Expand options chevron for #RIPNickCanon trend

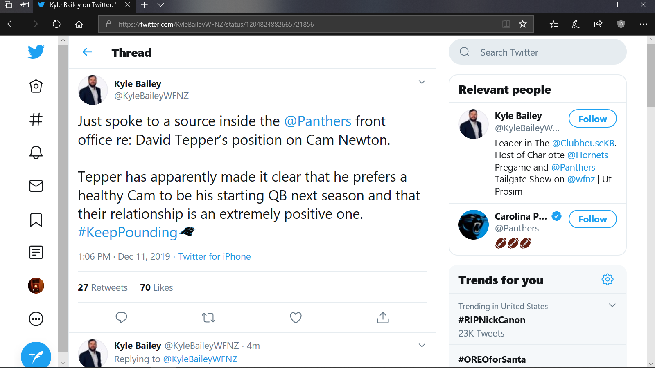click(x=612, y=305)
